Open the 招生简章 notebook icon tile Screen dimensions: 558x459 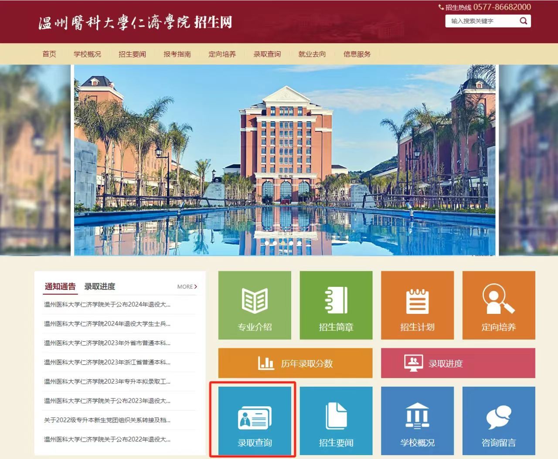coord(336,305)
